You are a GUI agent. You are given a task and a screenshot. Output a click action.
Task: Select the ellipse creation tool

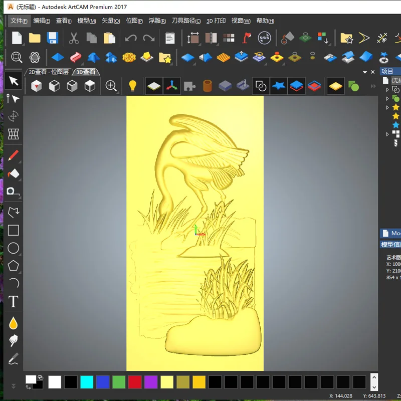click(x=13, y=248)
